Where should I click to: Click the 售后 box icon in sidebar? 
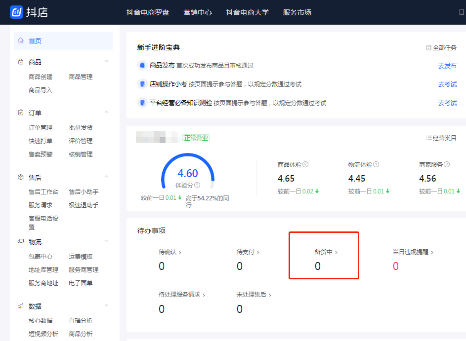[x=20, y=177]
